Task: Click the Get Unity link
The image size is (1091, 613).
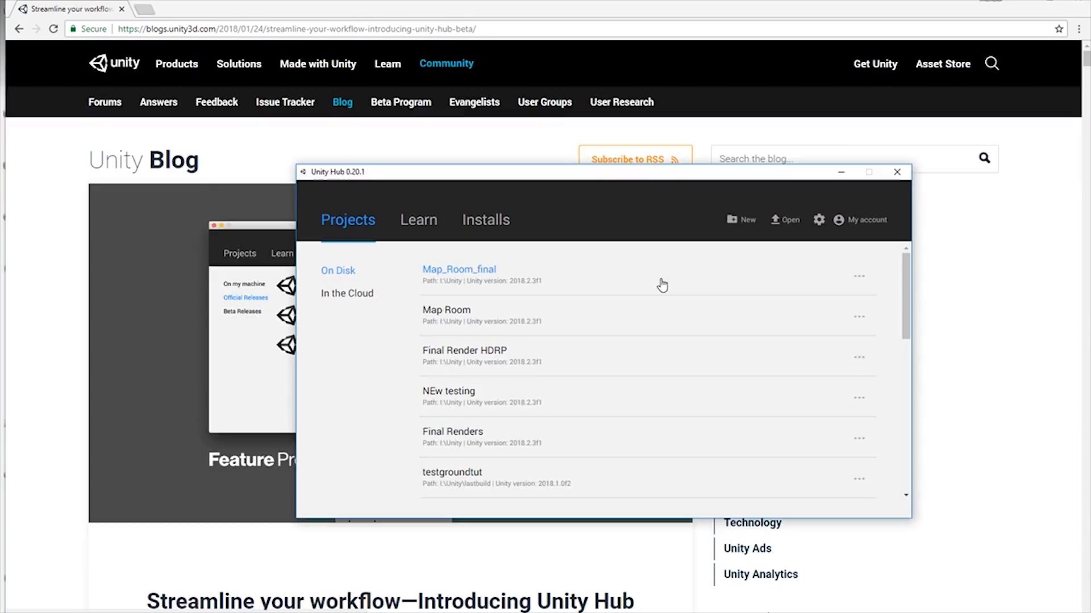Action: coord(875,64)
